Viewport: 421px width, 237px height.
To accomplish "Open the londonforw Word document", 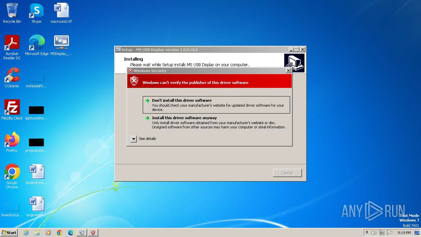I will 36,174.
